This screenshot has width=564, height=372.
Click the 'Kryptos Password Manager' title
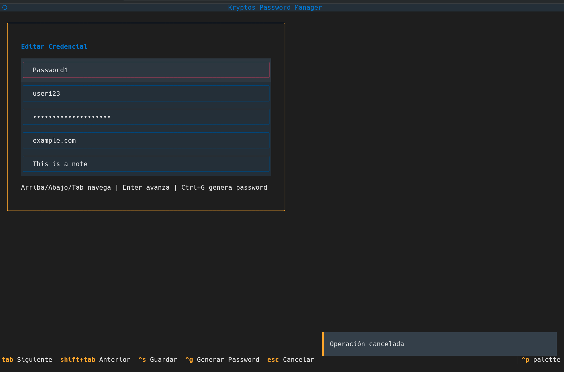pyautogui.click(x=275, y=8)
